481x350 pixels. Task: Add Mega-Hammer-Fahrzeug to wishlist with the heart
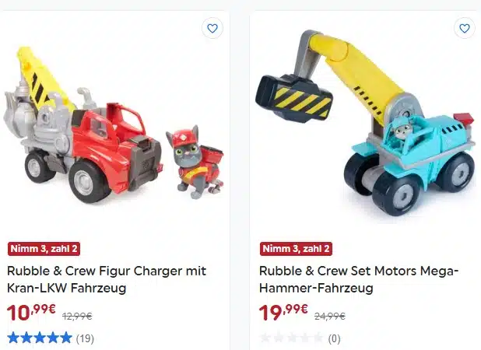click(x=465, y=29)
